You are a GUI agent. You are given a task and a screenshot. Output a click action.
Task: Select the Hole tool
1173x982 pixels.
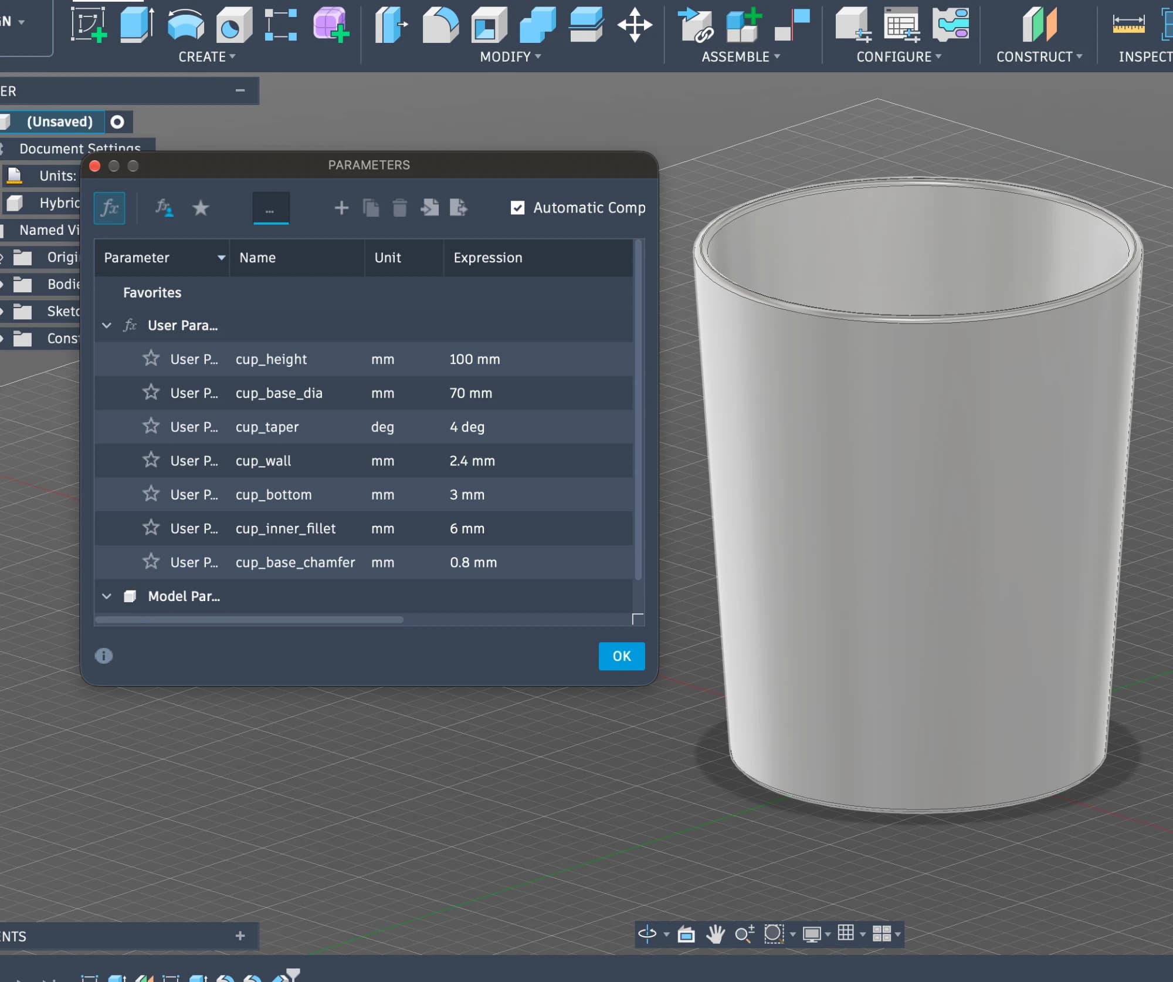point(233,24)
